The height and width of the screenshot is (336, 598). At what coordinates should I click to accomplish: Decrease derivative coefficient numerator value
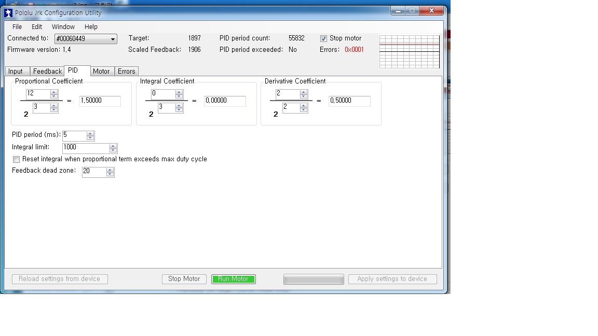[304, 96]
